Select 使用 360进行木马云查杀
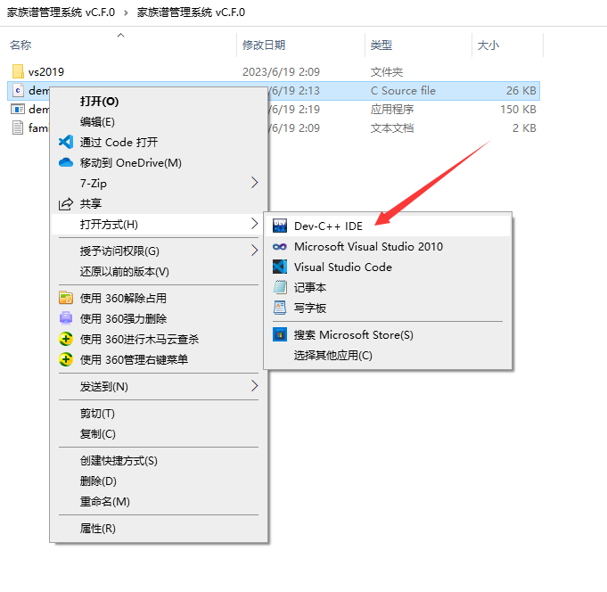 point(159,339)
